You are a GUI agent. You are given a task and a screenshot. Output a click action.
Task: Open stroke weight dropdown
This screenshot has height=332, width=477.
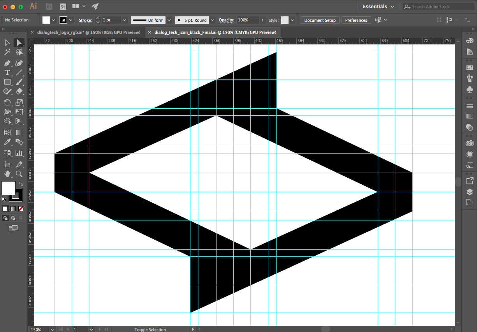(125, 20)
